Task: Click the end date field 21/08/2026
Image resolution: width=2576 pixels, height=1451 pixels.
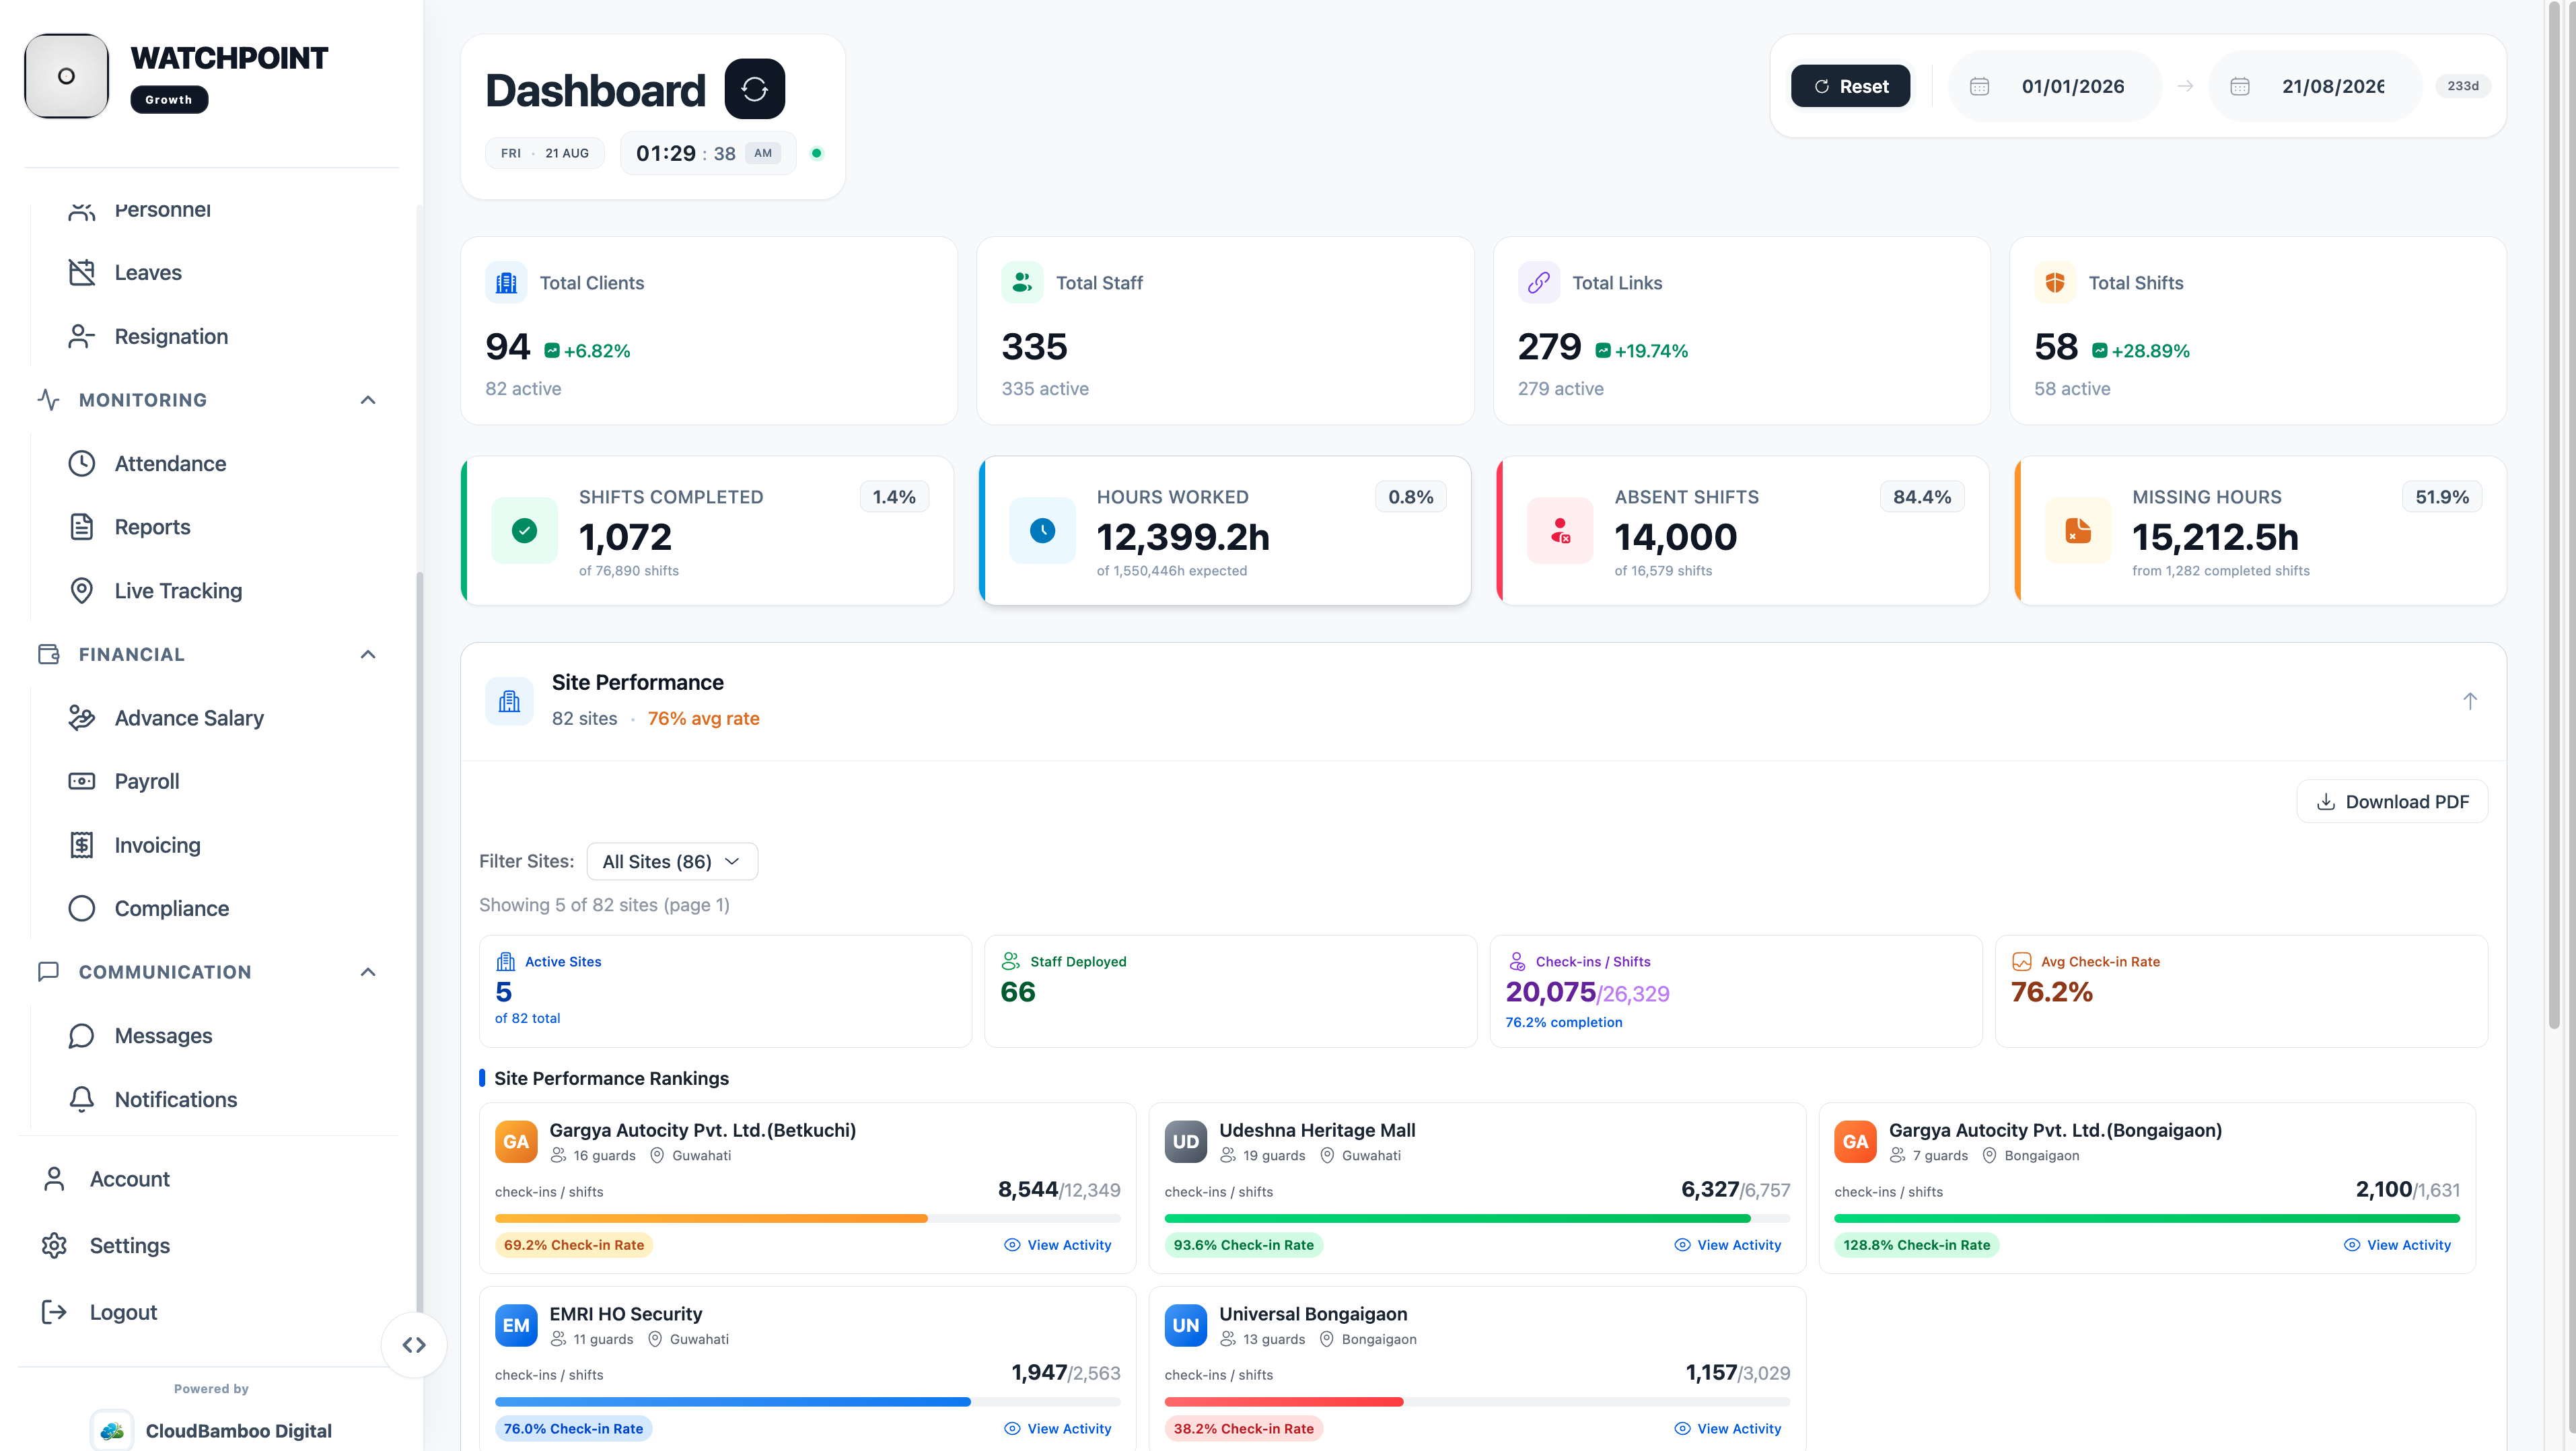Action: (2315, 87)
